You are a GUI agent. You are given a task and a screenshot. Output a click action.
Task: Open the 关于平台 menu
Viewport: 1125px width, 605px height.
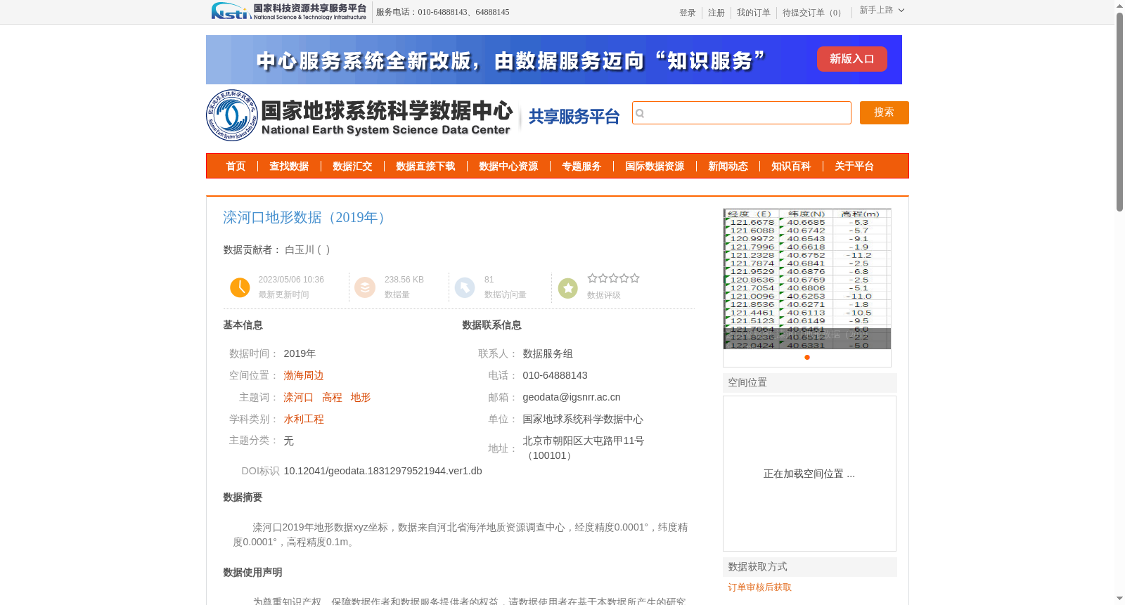(854, 167)
